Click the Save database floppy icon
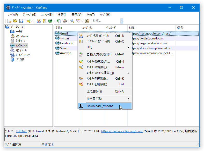Image resolution: width=204 pixels, height=151 pixels. point(21,21)
